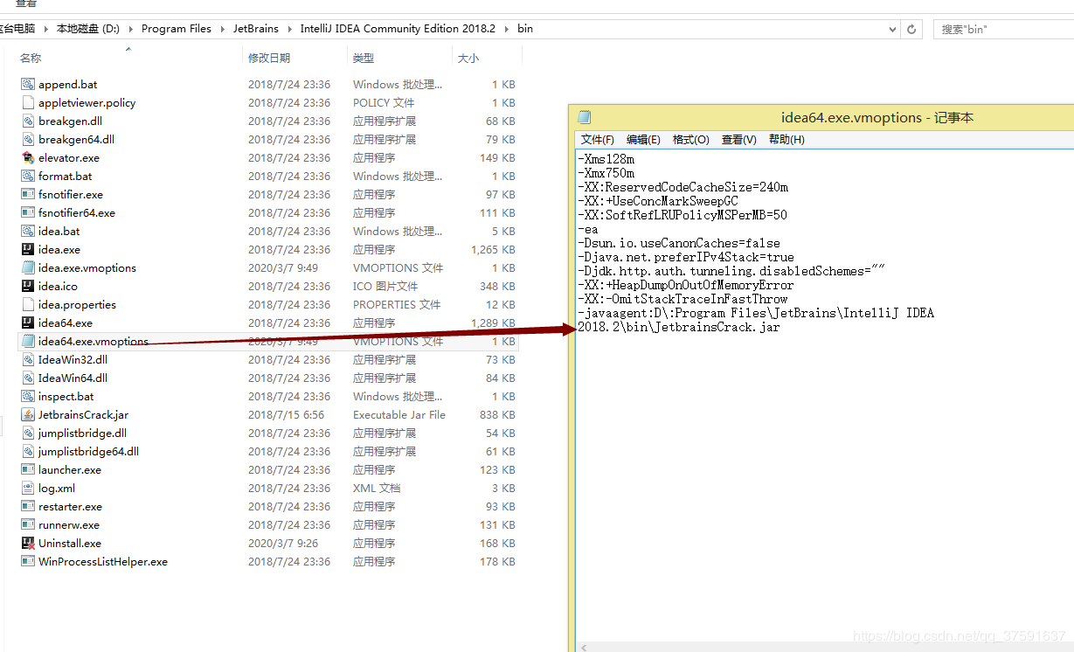Open Notepad 查看(V) menu
This screenshot has height=652, width=1074.
coord(739,140)
